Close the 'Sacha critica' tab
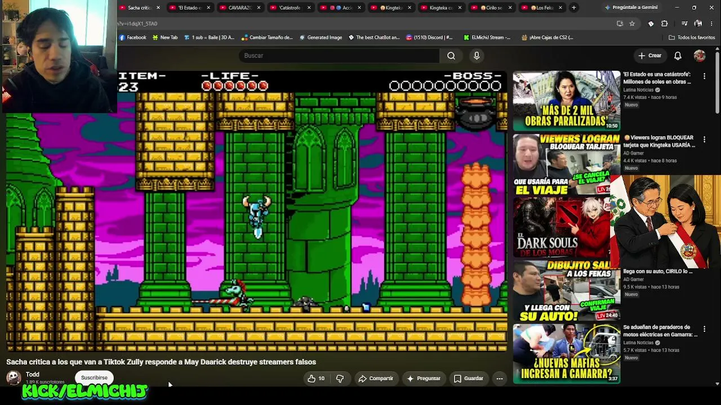 point(158,8)
